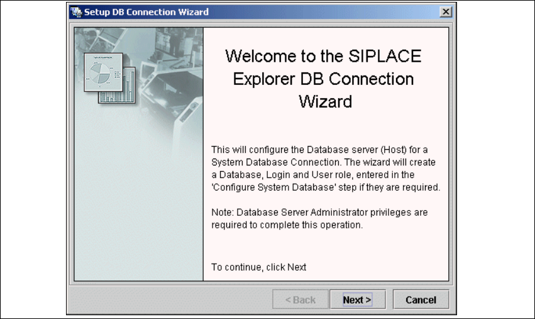This screenshot has height=319, width=535.
Task: Click the 'Note: Database Server Administrator' text
Action: click(x=319, y=218)
